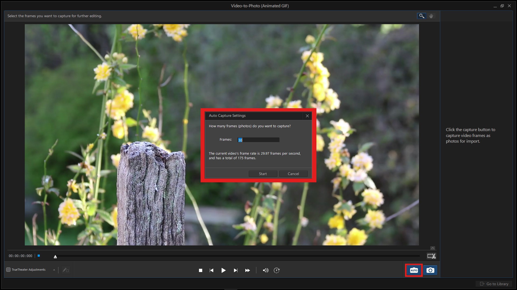
Task: Click the Auto capture button
Action: [414, 270]
